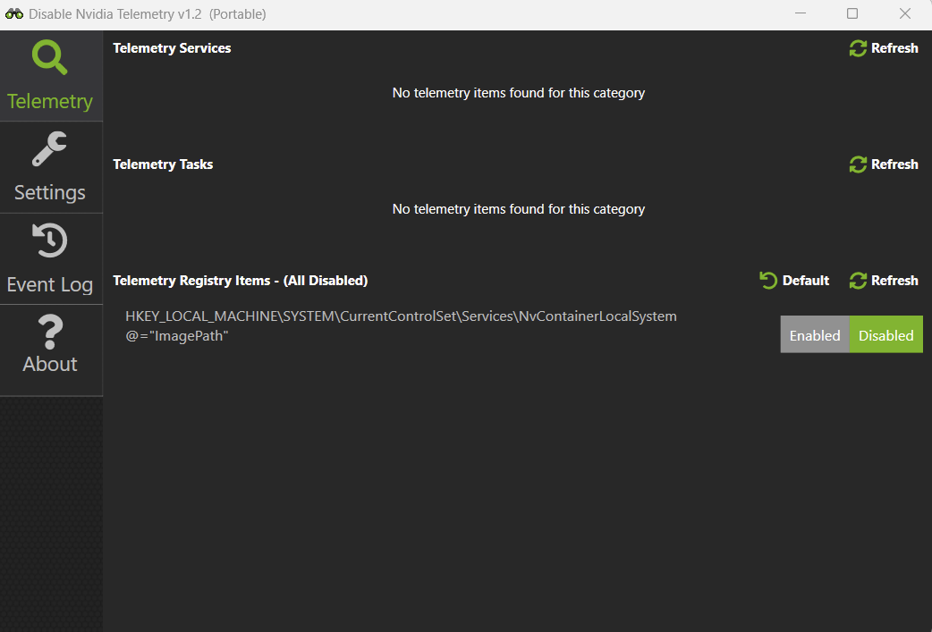The image size is (932, 632).
Task: Click the Default undo arrow icon
Action: (x=768, y=281)
